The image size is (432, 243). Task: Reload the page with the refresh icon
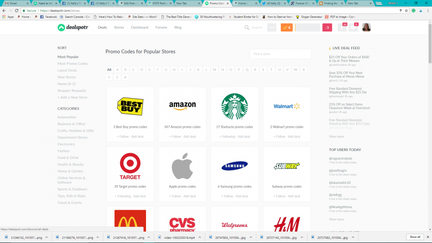[16, 10]
